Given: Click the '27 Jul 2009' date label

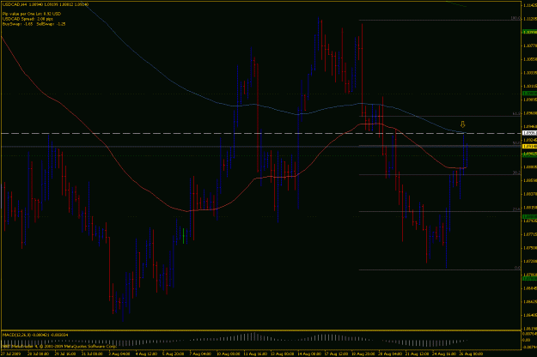Looking at the screenshot, I should click(10, 354).
